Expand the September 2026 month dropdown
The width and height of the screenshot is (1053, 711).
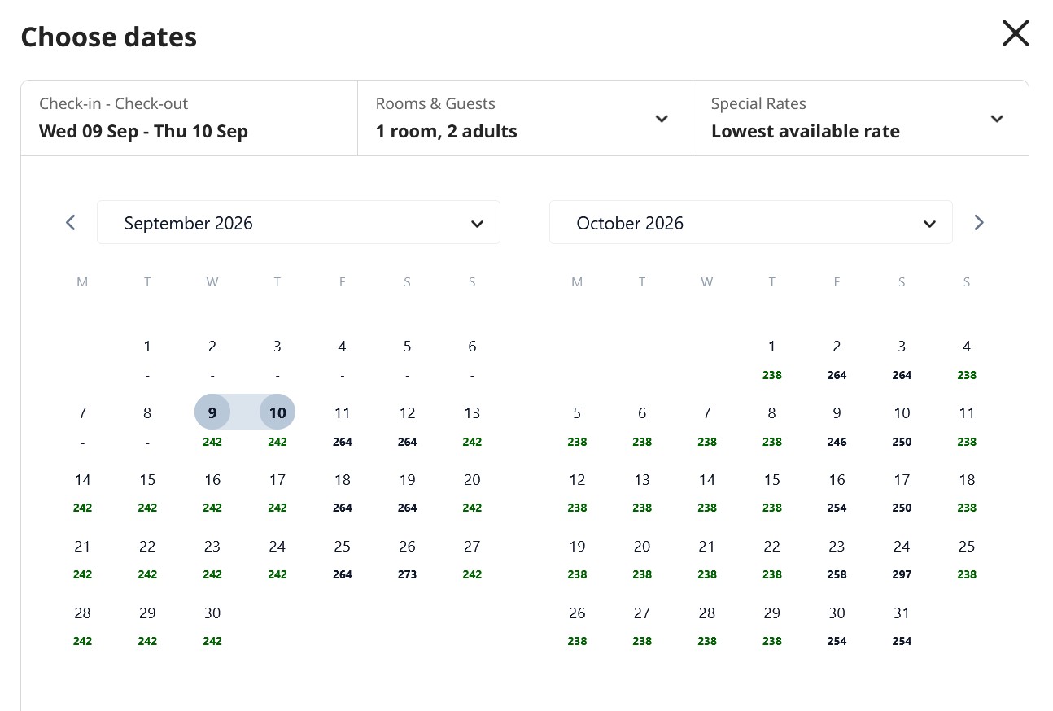tap(299, 222)
